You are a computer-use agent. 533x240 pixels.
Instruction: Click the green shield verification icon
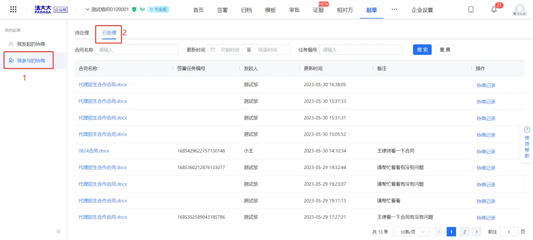pyautogui.click(x=134, y=9)
